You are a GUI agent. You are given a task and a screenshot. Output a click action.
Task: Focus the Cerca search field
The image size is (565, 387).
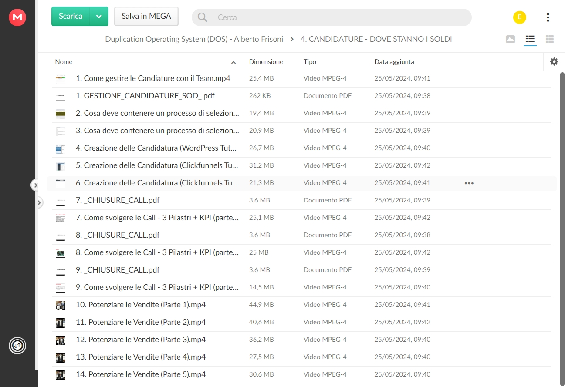click(x=332, y=17)
